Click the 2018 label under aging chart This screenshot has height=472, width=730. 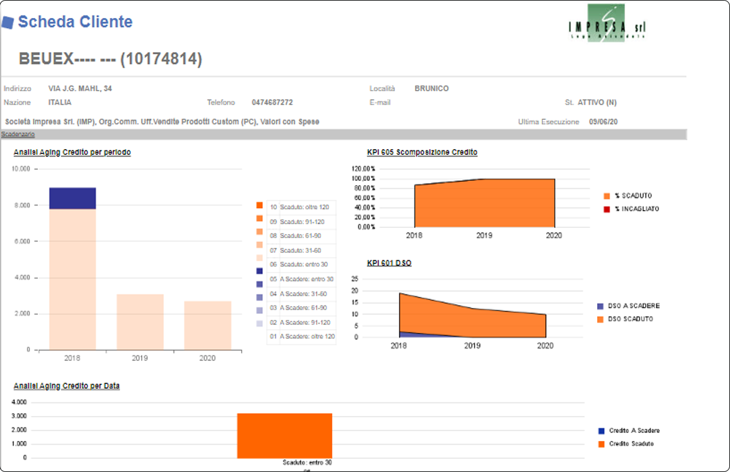[x=72, y=358]
